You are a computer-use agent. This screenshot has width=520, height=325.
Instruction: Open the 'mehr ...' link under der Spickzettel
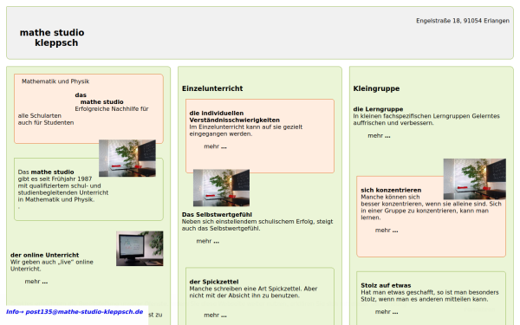pyautogui.click(x=215, y=315)
